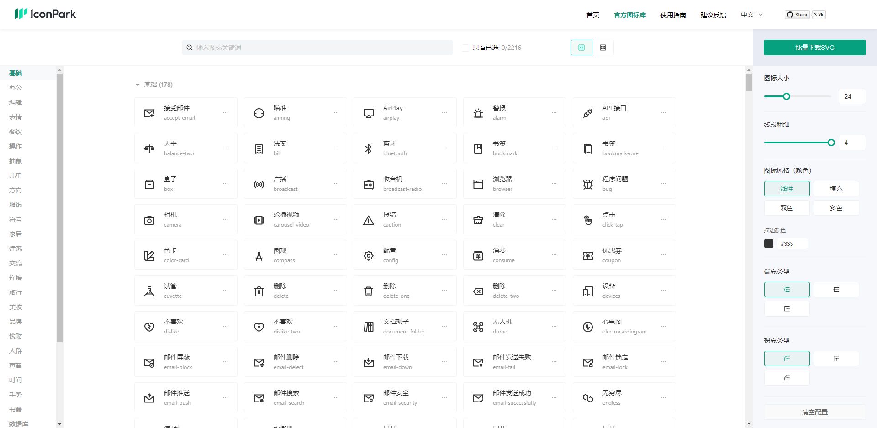Select the aiming crosshair icon
This screenshot has height=428, width=877.
coord(259,113)
